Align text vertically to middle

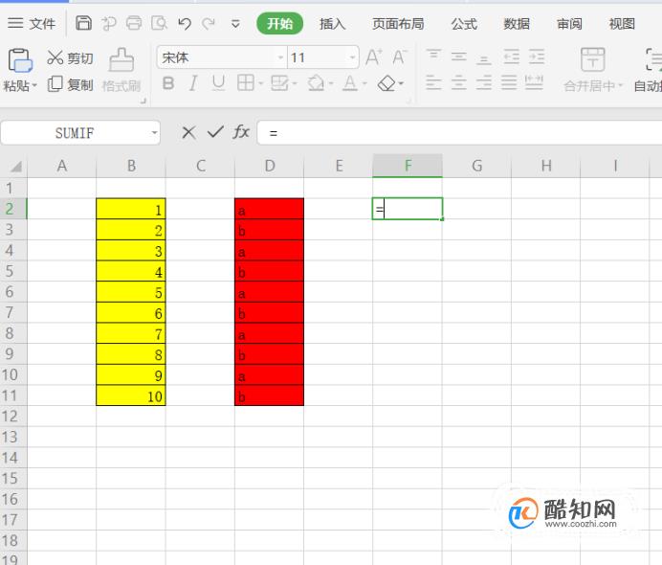(459, 56)
